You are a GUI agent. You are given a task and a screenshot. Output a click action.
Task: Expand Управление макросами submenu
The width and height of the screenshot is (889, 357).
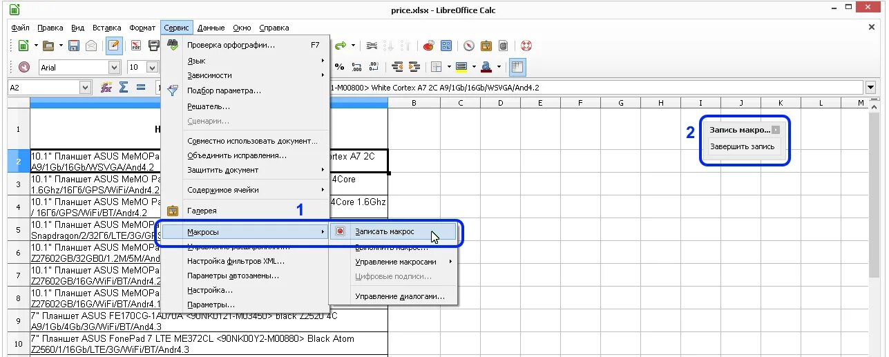click(393, 262)
